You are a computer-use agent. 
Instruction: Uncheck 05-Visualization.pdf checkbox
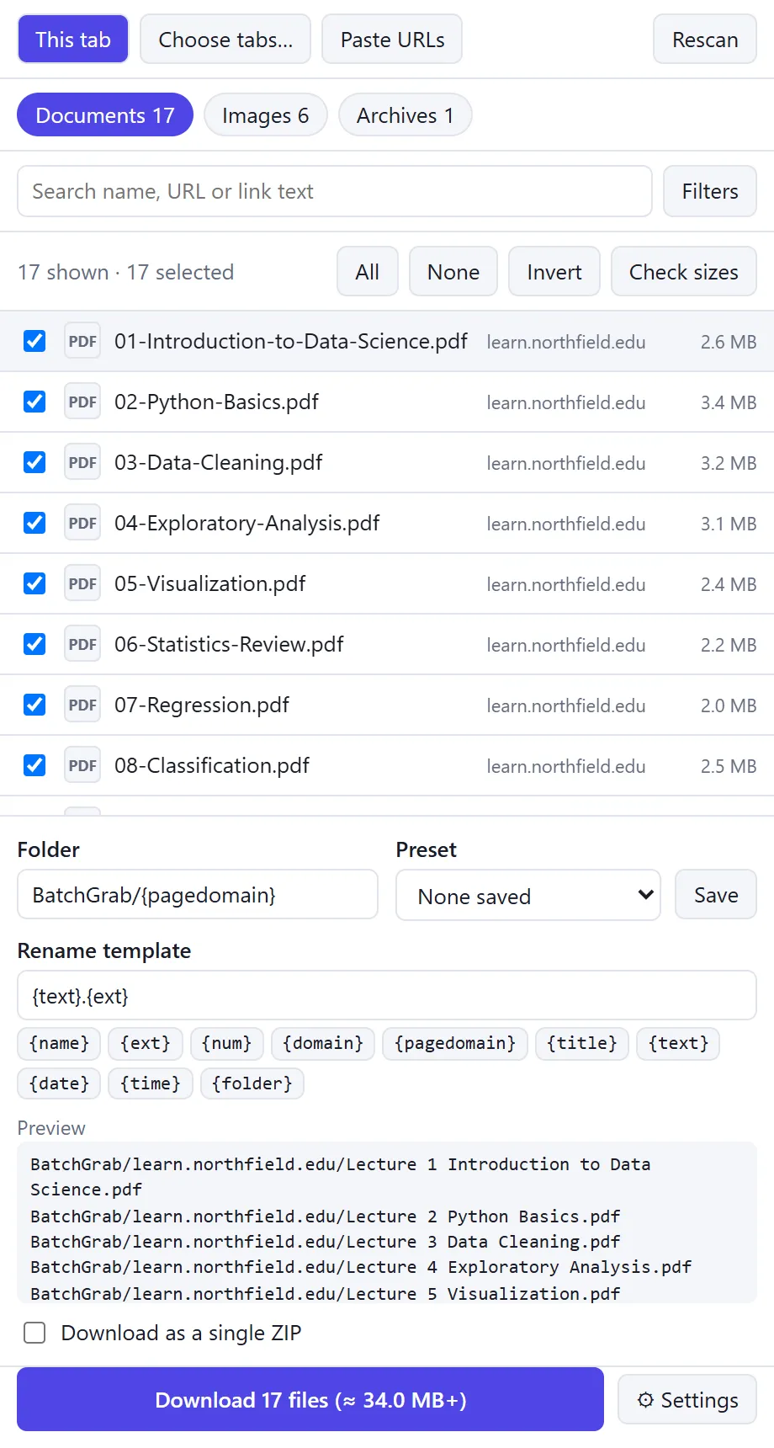click(x=34, y=583)
